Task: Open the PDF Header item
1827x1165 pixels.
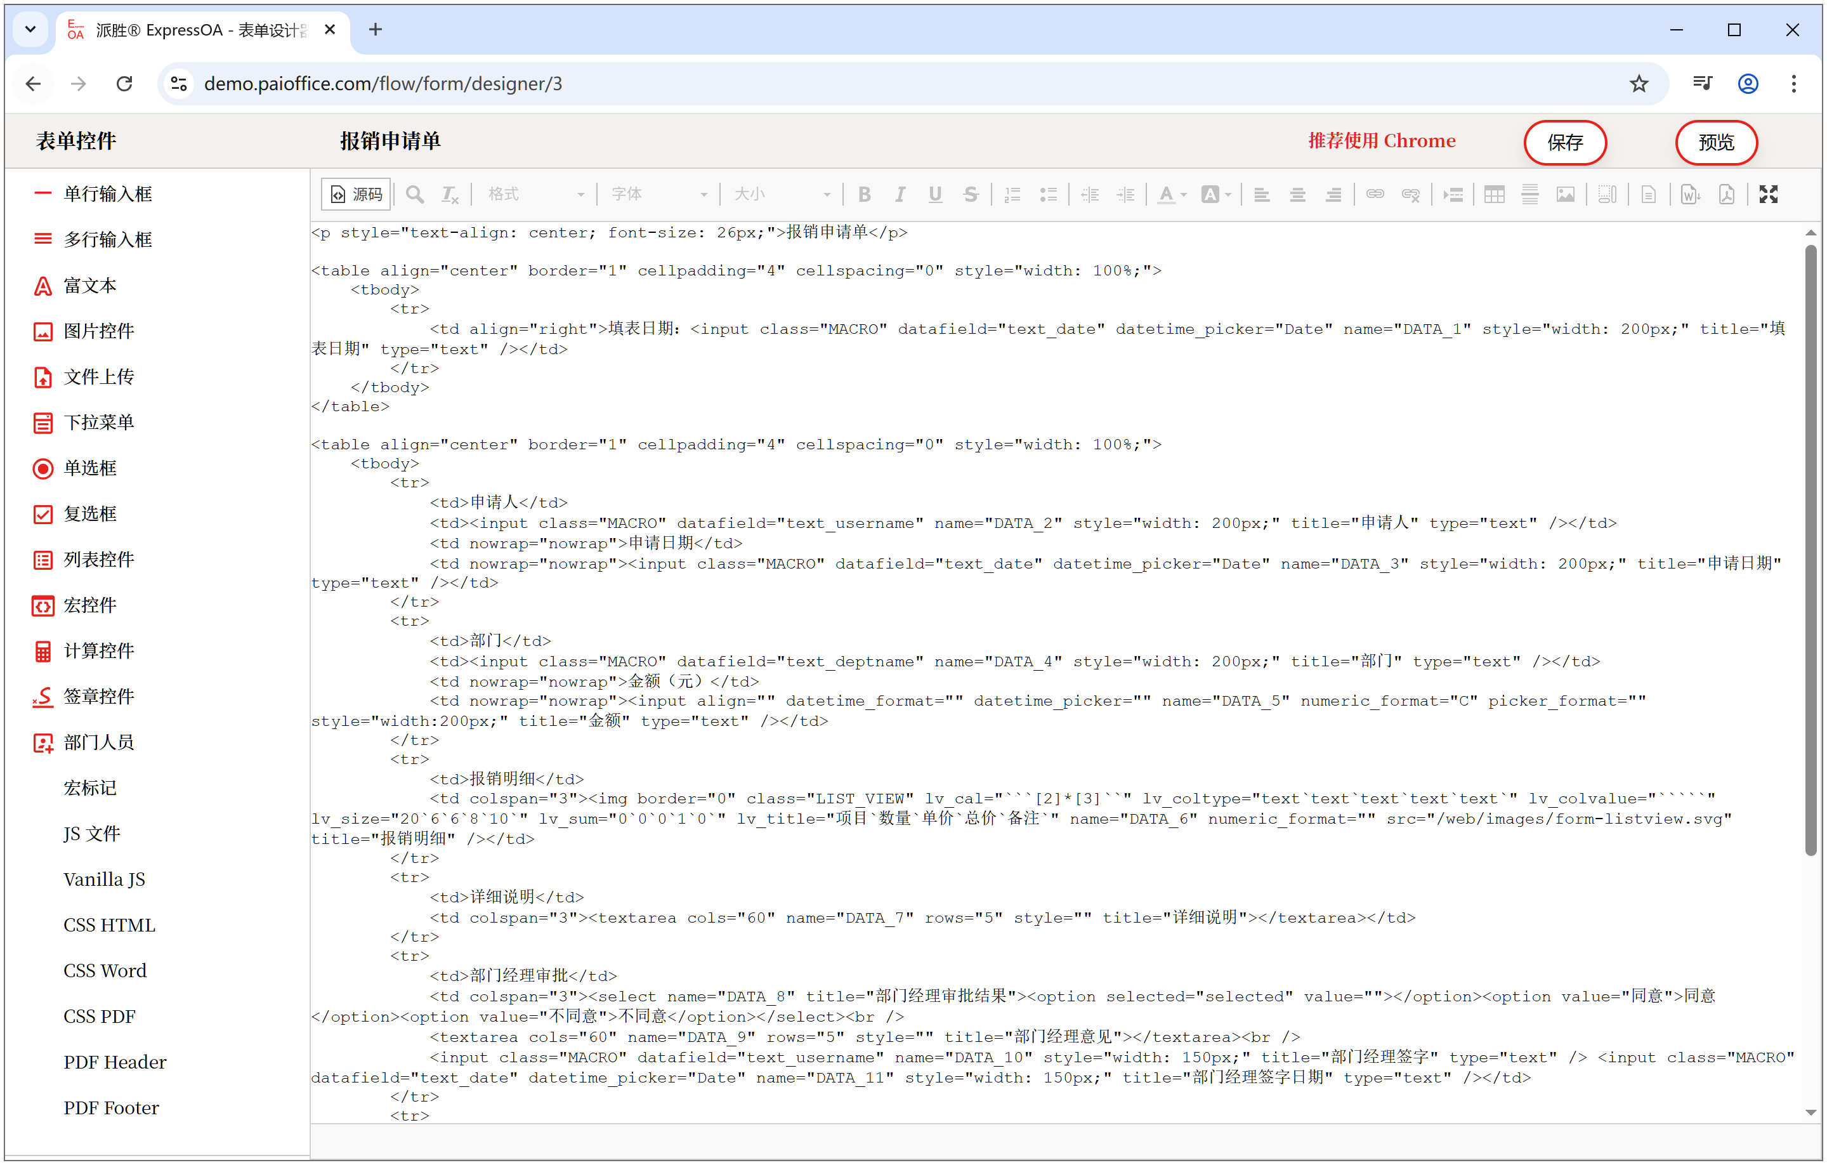Action: pos(115,1061)
